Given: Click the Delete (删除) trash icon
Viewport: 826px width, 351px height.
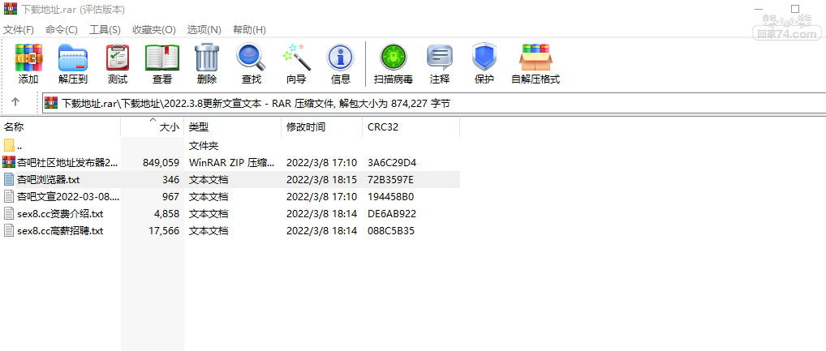Looking at the screenshot, I should pos(207,58).
